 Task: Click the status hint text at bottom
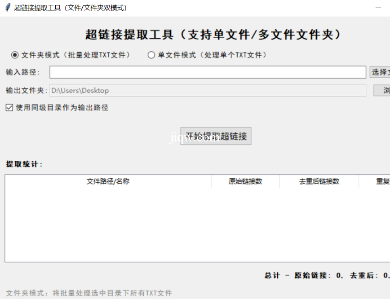pos(89,293)
